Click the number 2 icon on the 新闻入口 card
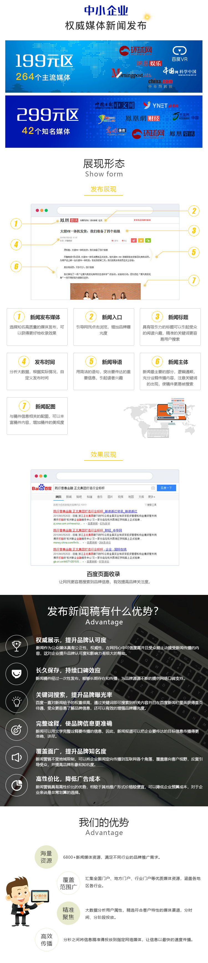 (x=91, y=317)
